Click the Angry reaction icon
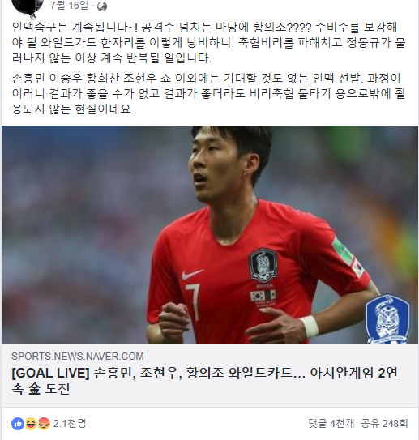 tap(44, 424)
